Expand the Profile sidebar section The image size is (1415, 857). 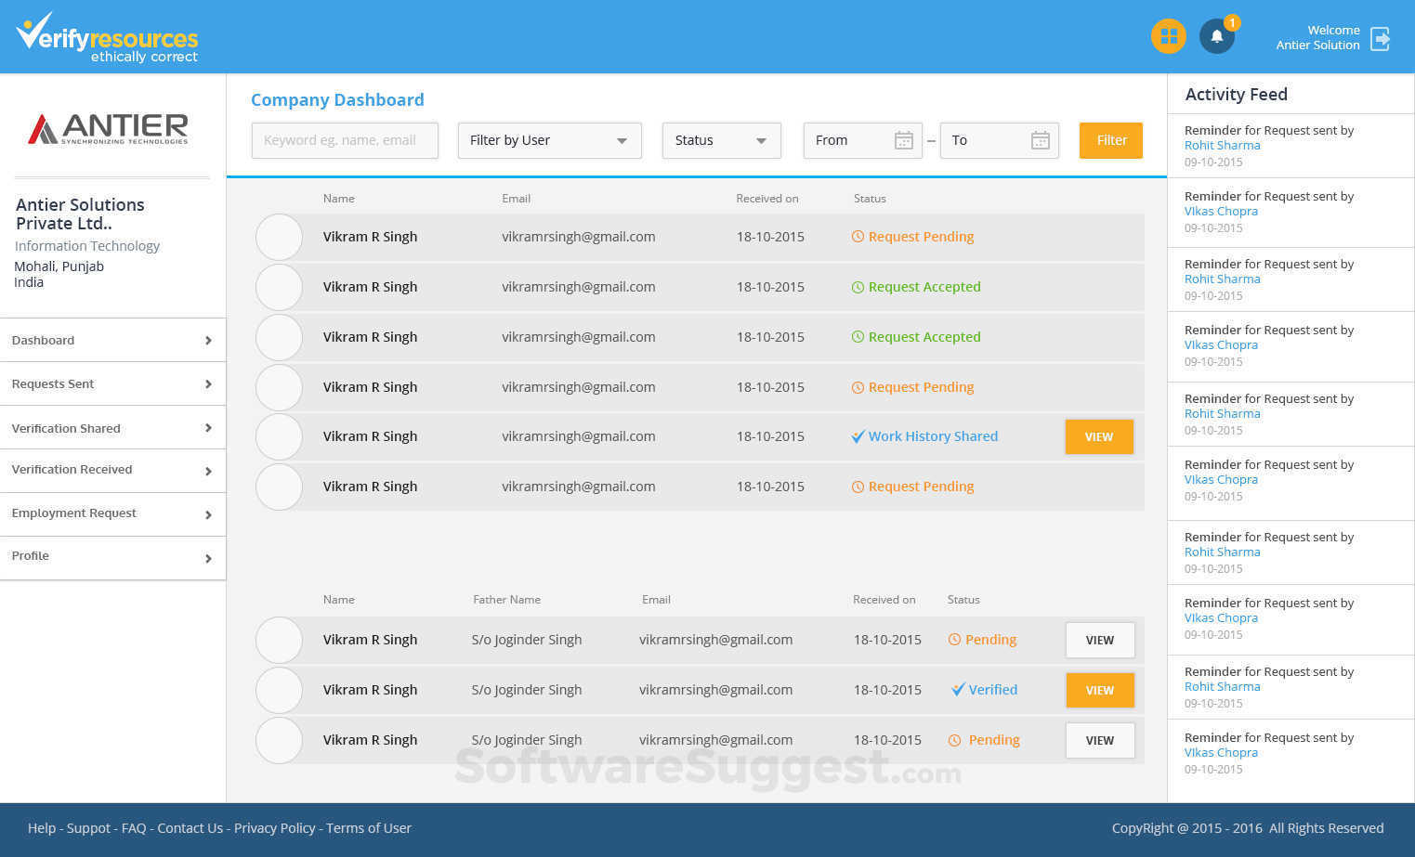(x=111, y=555)
